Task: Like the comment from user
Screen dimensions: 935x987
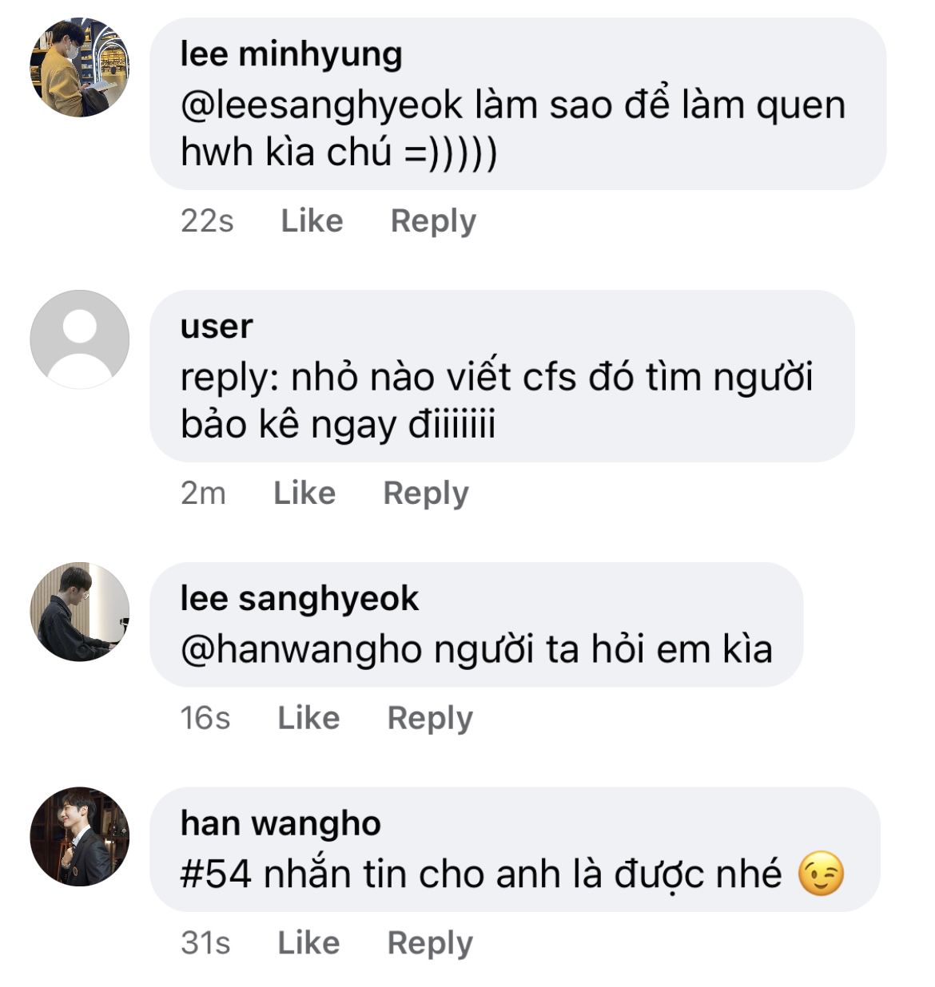Action: coord(304,493)
